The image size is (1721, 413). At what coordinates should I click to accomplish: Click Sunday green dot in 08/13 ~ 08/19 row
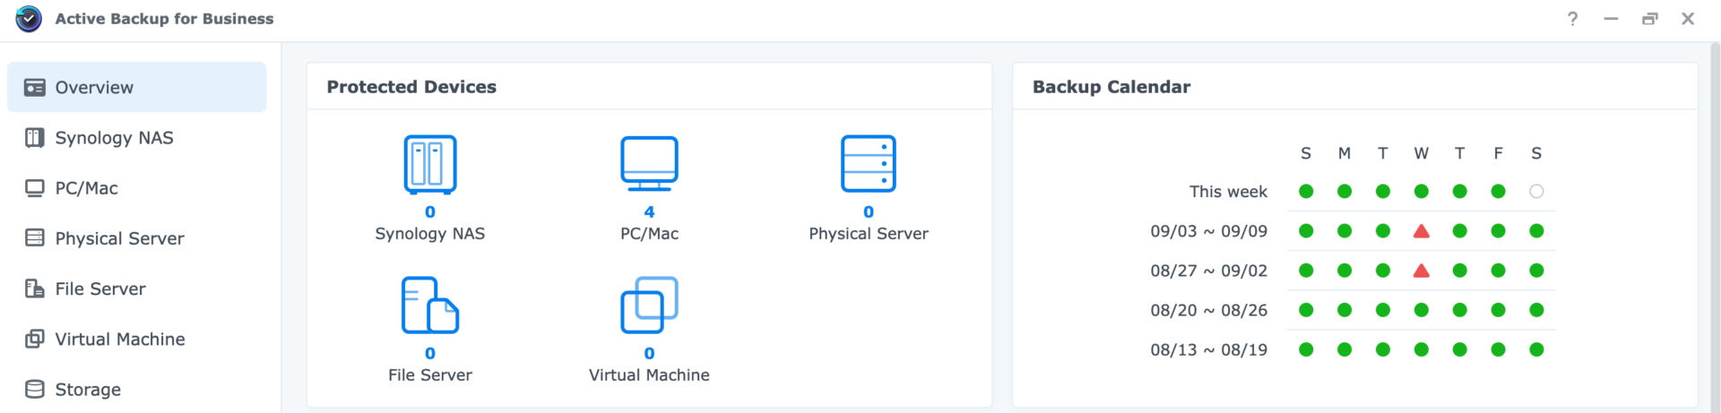coord(1306,349)
